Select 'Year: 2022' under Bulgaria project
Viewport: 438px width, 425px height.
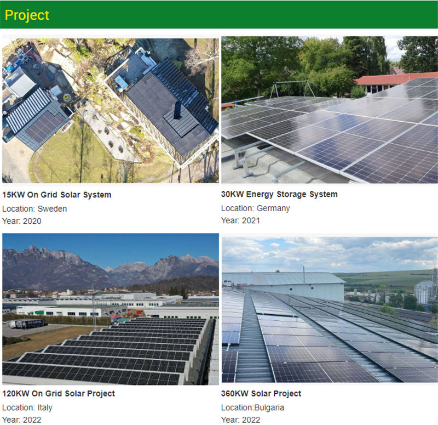click(x=241, y=420)
